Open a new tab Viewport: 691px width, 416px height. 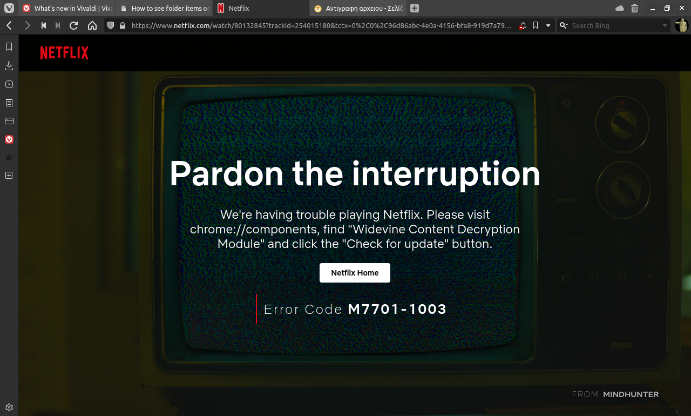pyautogui.click(x=415, y=8)
